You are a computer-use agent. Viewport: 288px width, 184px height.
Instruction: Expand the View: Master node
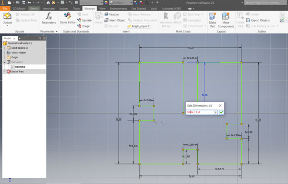click(5, 53)
